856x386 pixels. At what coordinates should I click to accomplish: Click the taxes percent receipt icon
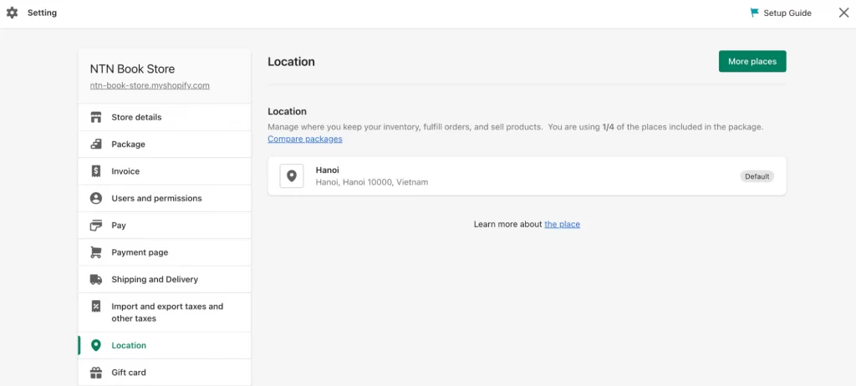point(96,307)
